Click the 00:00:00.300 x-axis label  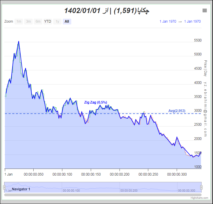pyautogui.click(x=177, y=174)
